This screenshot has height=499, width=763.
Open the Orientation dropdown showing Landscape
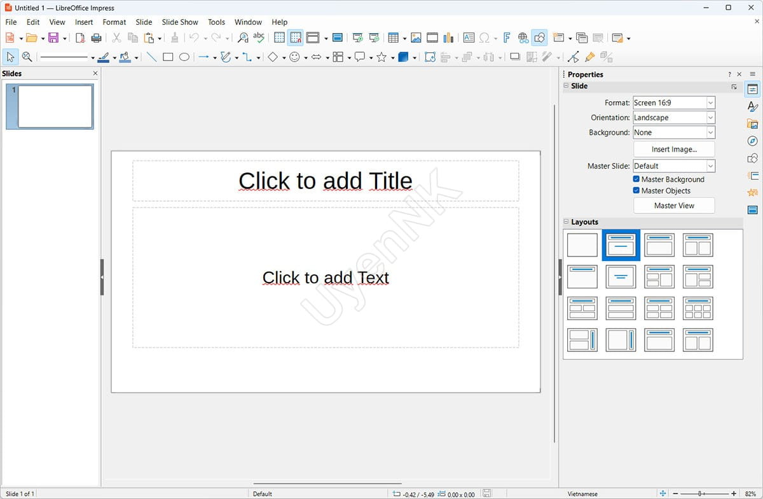674,118
